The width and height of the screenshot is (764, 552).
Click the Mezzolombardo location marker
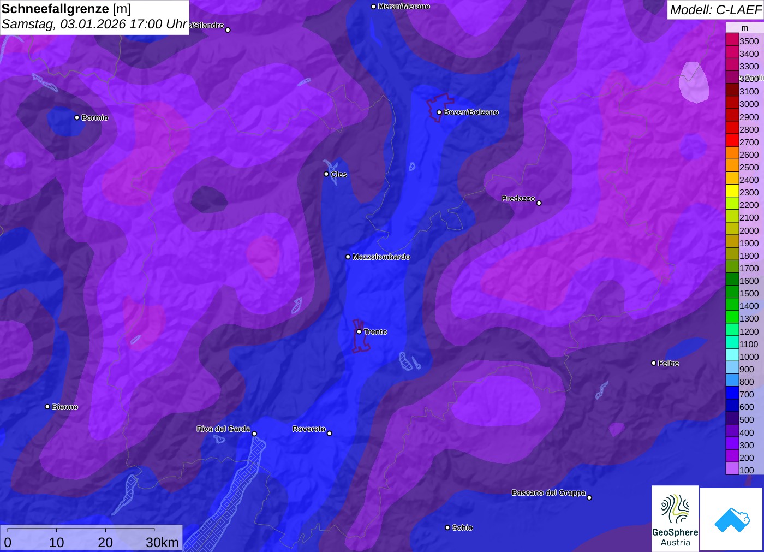(x=348, y=257)
